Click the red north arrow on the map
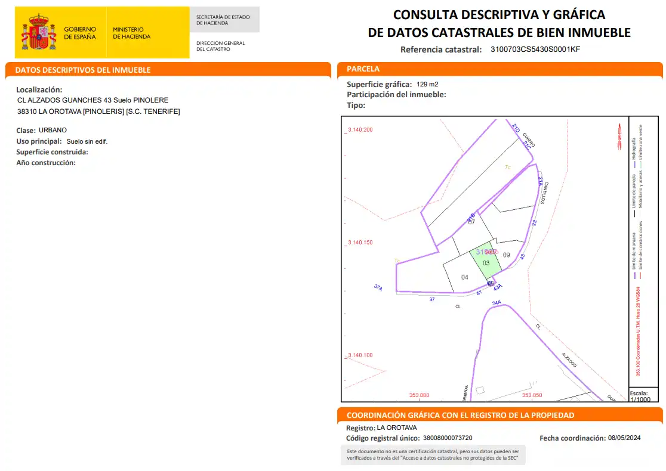666x471 pixels. pyautogui.click(x=619, y=136)
